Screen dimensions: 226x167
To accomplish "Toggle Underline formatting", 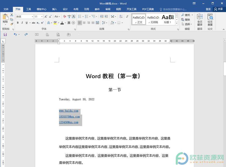I will 27,23.
